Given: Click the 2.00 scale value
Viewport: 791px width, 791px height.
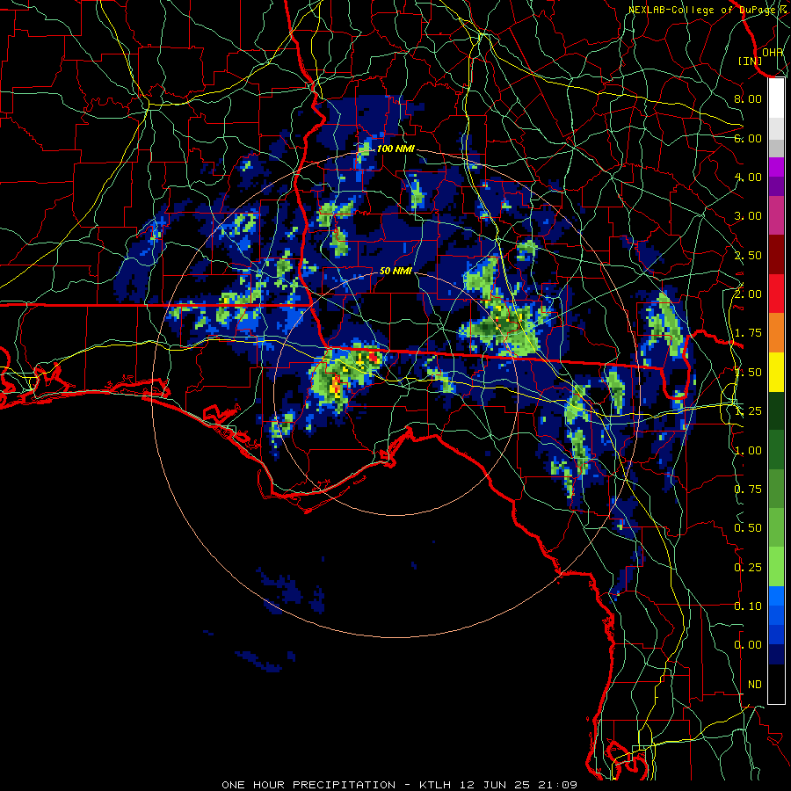Looking at the screenshot, I should tap(748, 294).
